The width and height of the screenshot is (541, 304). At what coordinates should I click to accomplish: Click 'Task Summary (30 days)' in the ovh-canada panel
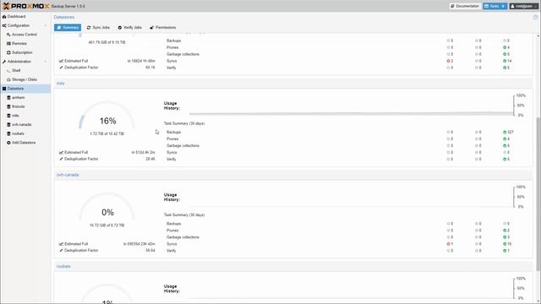(x=184, y=215)
